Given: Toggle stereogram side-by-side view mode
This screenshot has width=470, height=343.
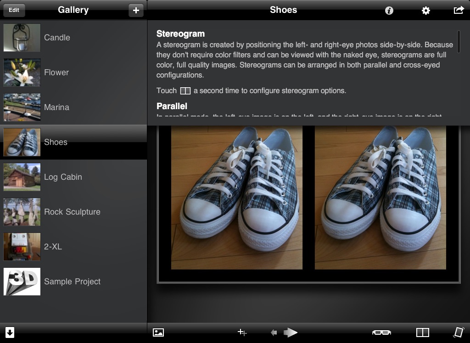Looking at the screenshot, I should click(x=423, y=332).
